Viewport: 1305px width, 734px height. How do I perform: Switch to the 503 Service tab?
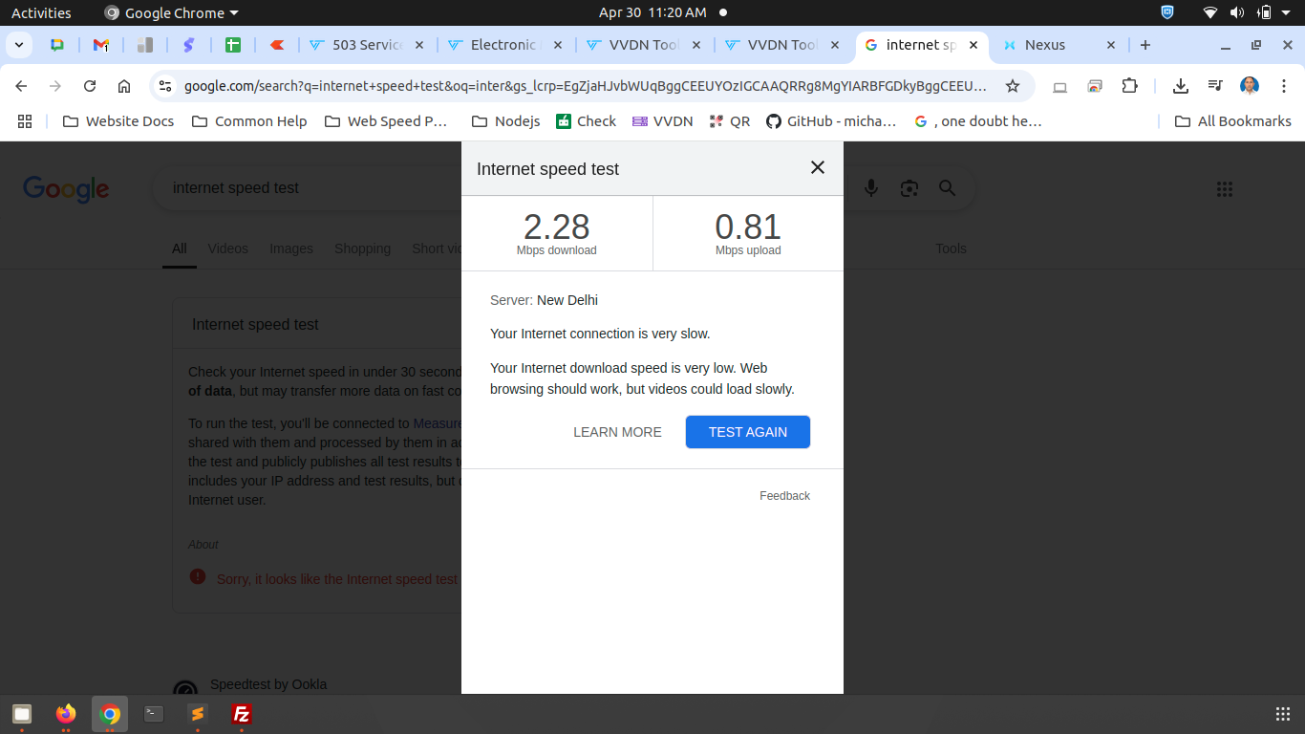(x=367, y=45)
